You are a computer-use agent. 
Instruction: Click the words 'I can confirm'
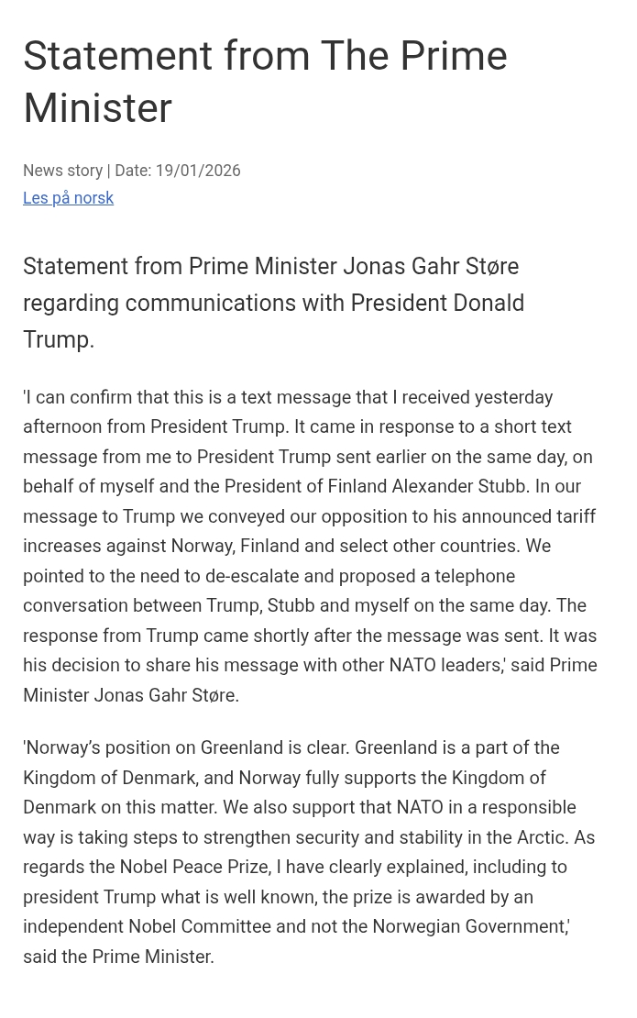(x=79, y=397)
